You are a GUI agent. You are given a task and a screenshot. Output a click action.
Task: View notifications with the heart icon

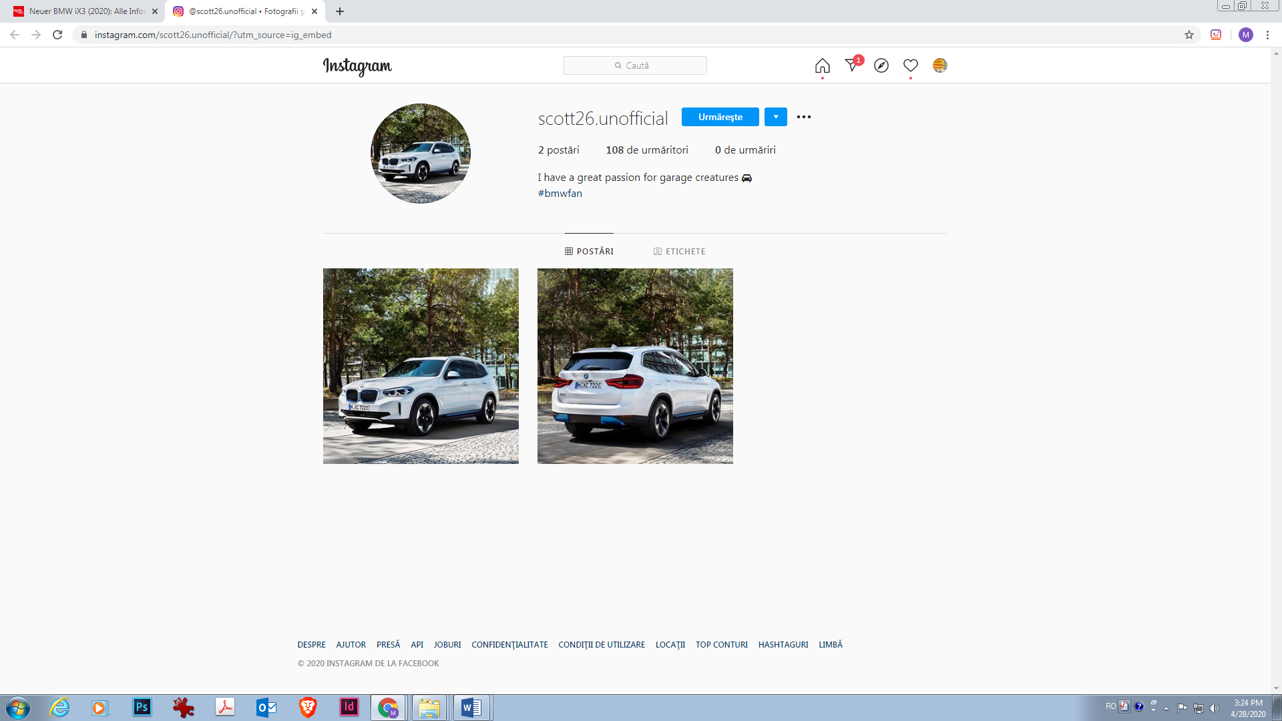911,65
